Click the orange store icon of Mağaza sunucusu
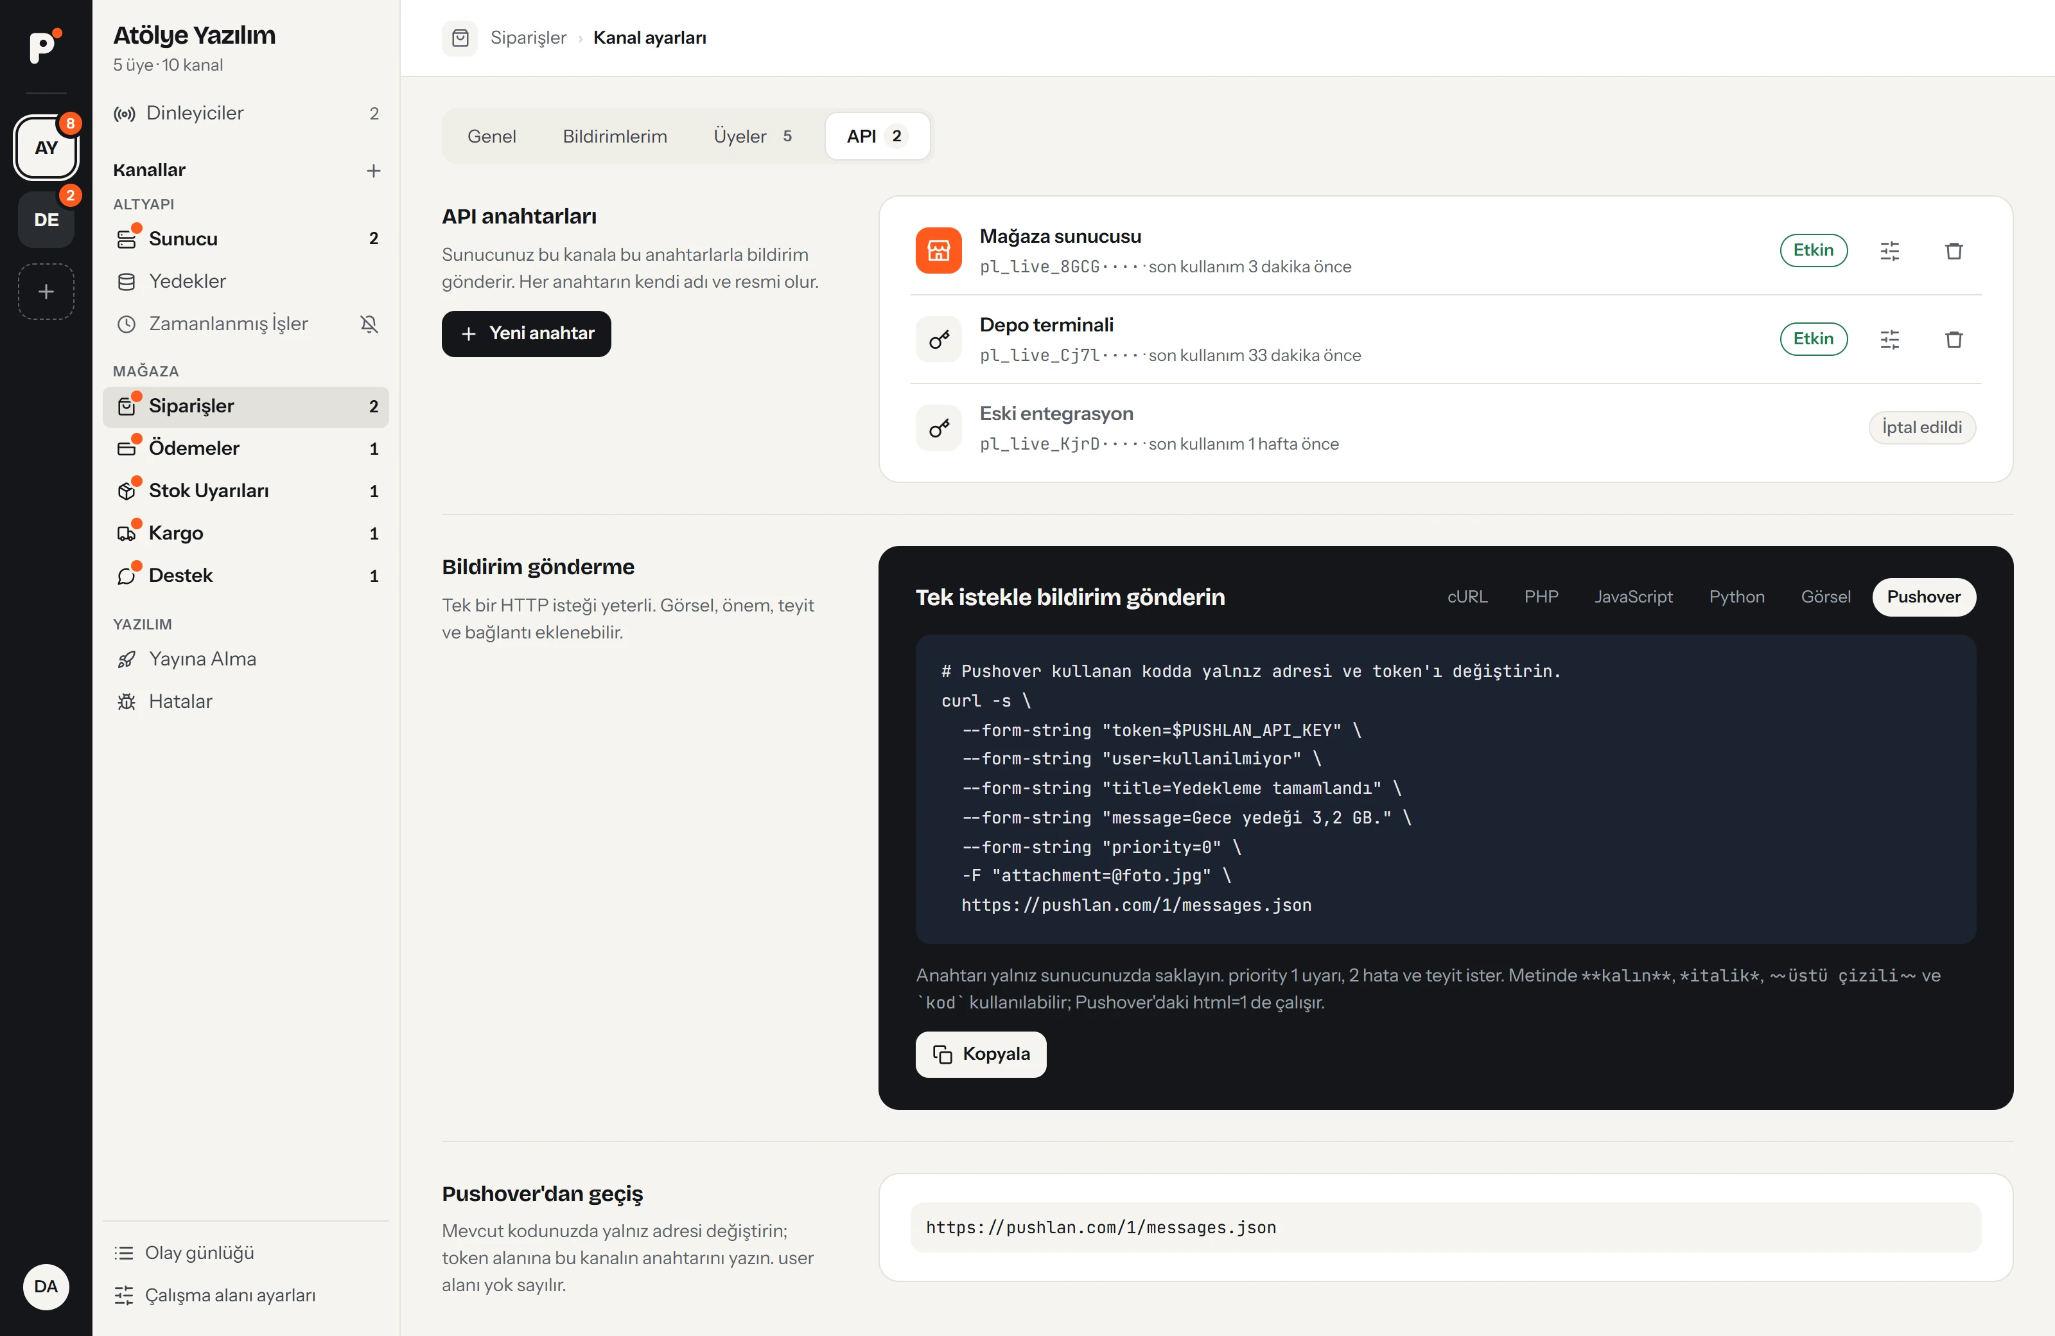This screenshot has height=1336, width=2055. pyautogui.click(x=939, y=251)
